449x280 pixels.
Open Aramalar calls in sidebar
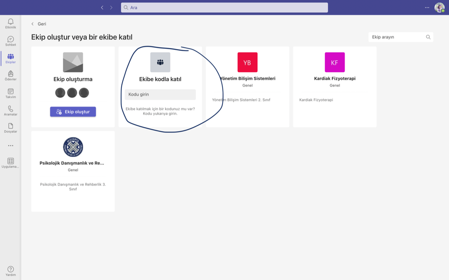tap(10, 111)
